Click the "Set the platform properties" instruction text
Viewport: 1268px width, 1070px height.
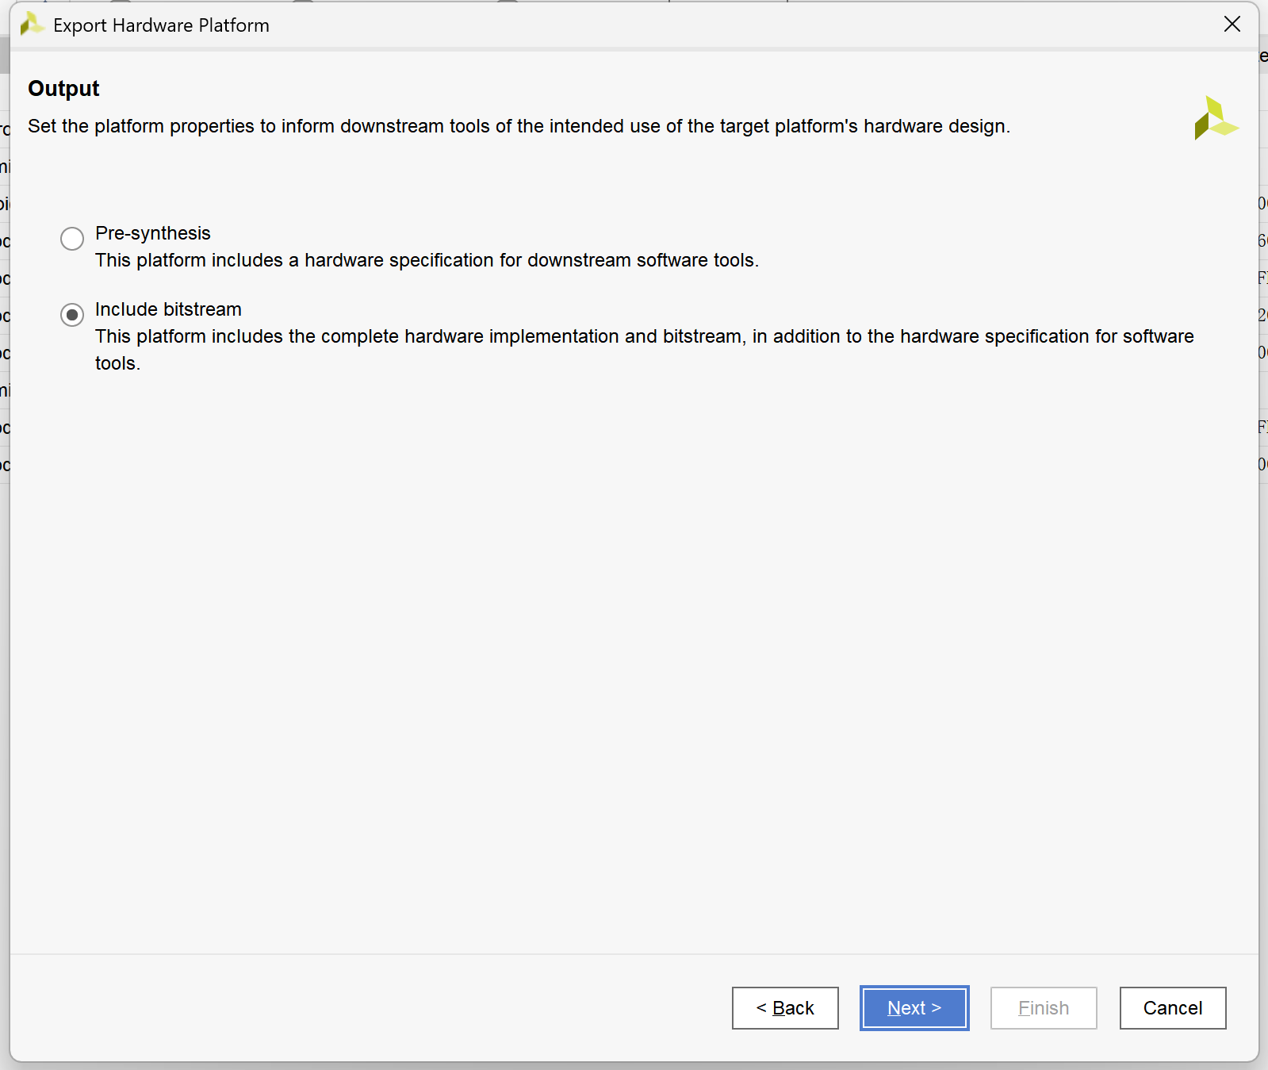519,126
